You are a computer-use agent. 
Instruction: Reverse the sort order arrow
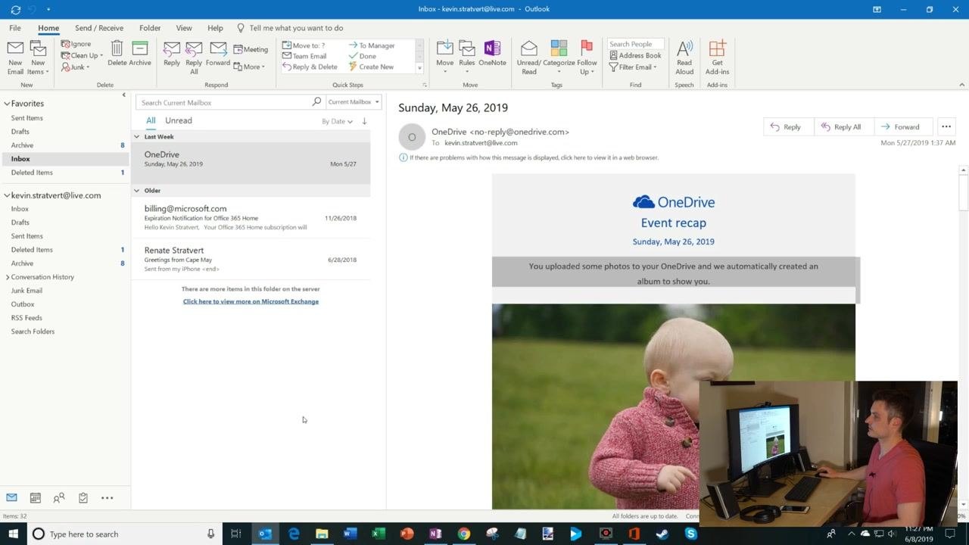(364, 121)
